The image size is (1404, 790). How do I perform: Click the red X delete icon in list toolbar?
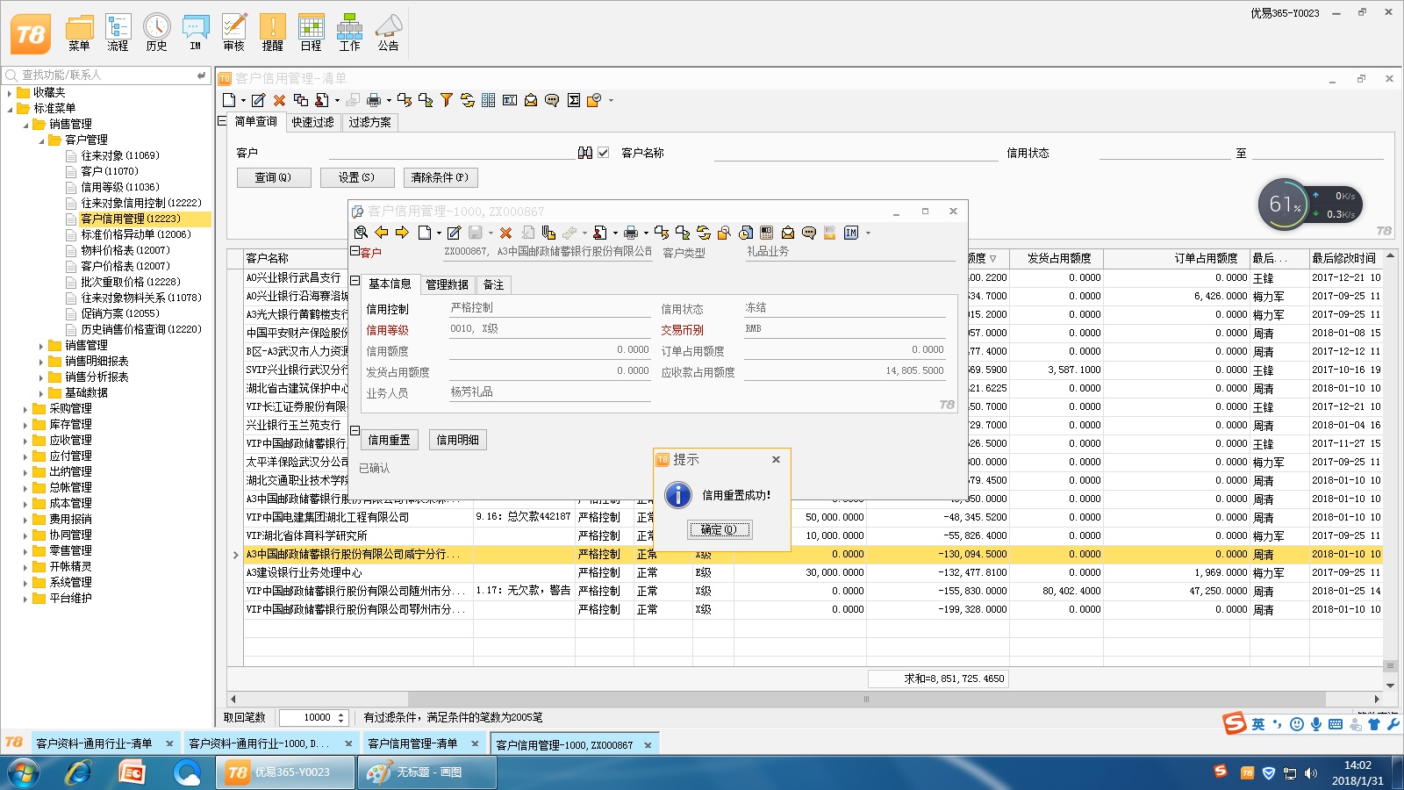(279, 100)
